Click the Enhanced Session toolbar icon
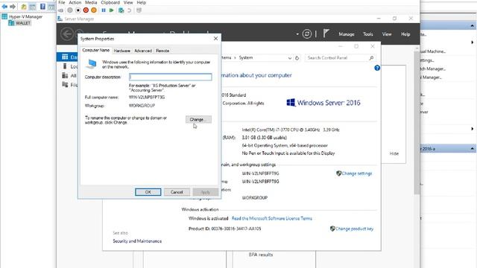 tap(139, 10)
